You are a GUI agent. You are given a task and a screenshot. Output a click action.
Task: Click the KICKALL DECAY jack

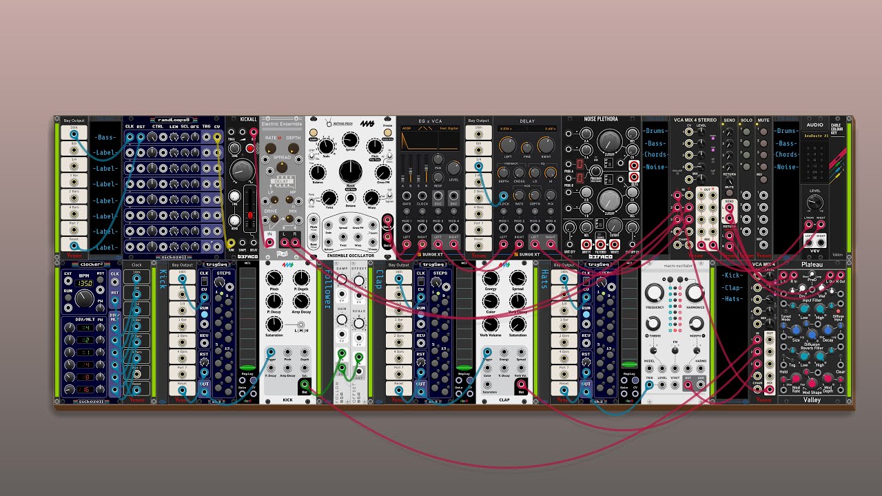254,242
